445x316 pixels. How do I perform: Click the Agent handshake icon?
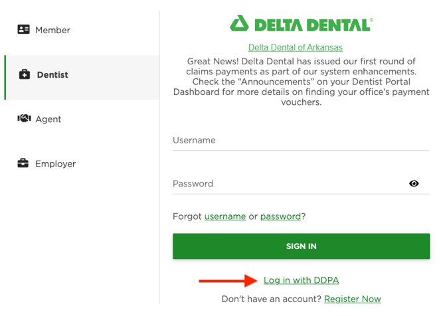[x=25, y=119]
